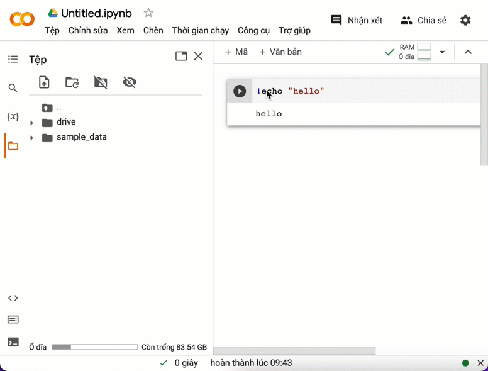
Task: Toggle show hidden files eye icon
Action: pos(130,82)
